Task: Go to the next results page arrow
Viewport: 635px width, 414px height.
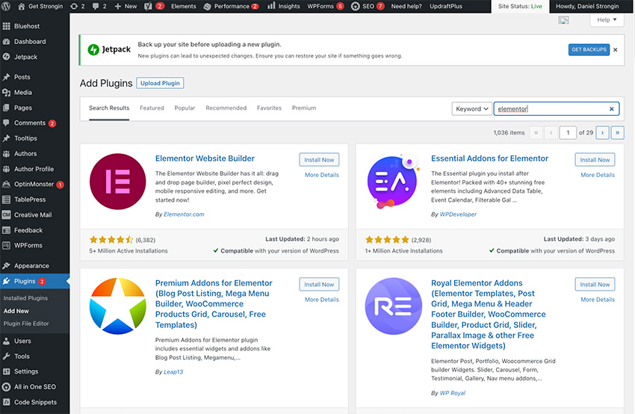Action: point(601,133)
